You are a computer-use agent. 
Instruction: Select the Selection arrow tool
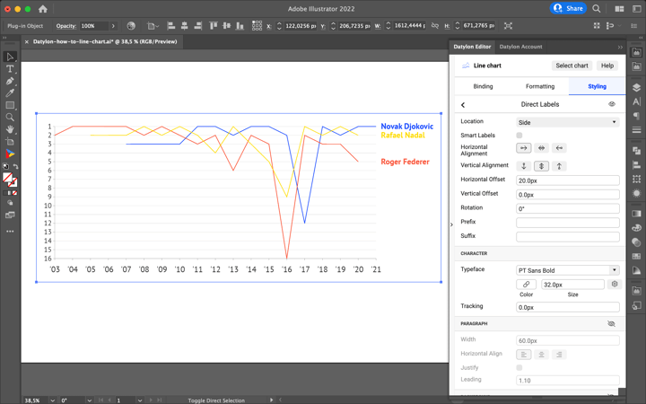point(10,57)
